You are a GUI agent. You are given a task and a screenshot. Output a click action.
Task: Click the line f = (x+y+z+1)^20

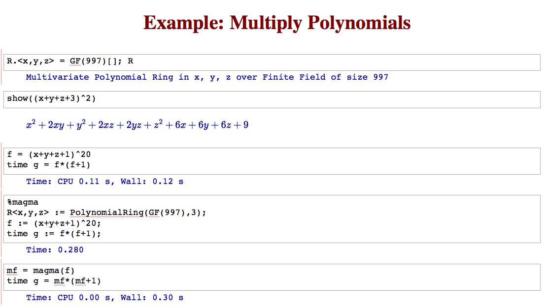(x=49, y=154)
